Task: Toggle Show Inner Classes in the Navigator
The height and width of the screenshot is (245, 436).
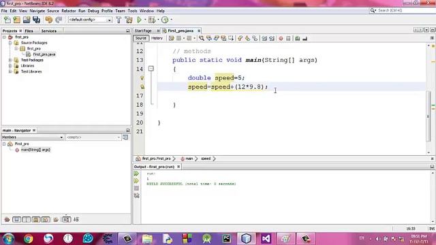Action: click(x=46, y=219)
